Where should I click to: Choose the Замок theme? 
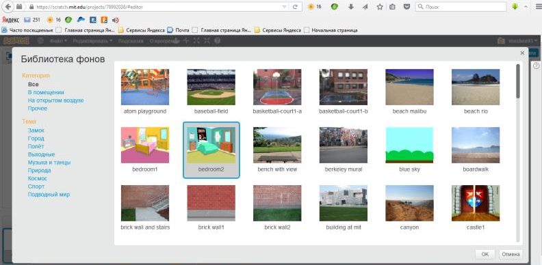coord(36,130)
